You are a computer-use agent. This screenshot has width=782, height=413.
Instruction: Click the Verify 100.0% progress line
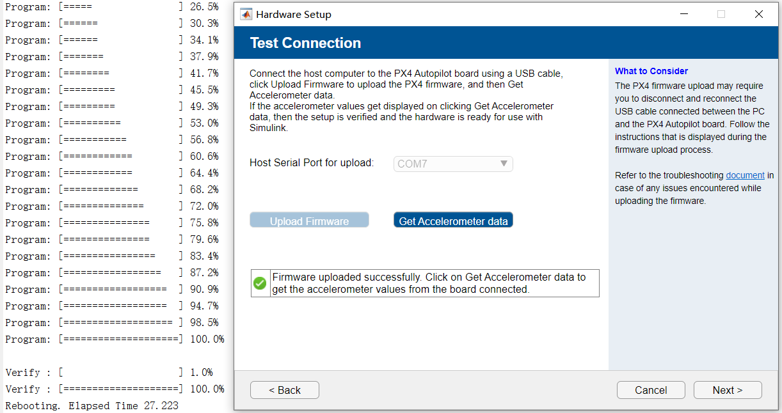point(115,389)
